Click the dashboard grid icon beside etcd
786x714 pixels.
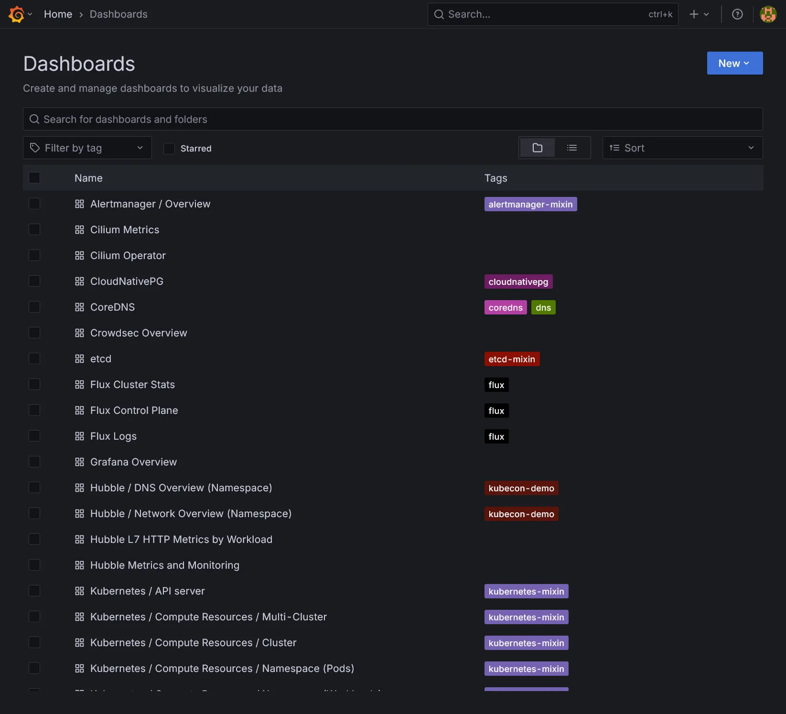79,358
